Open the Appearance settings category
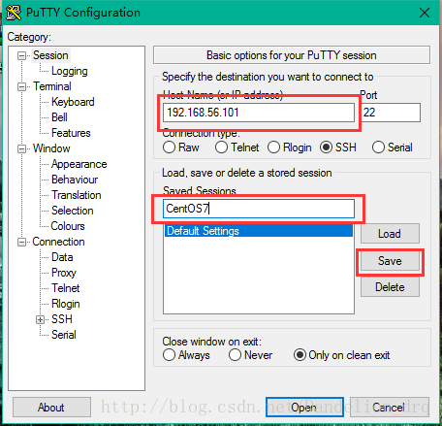Viewport: 442px width, 426px height. click(79, 164)
